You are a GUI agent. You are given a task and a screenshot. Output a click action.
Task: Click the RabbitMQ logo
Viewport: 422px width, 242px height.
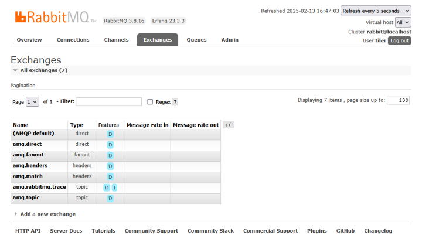pyautogui.click(x=56, y=17)
